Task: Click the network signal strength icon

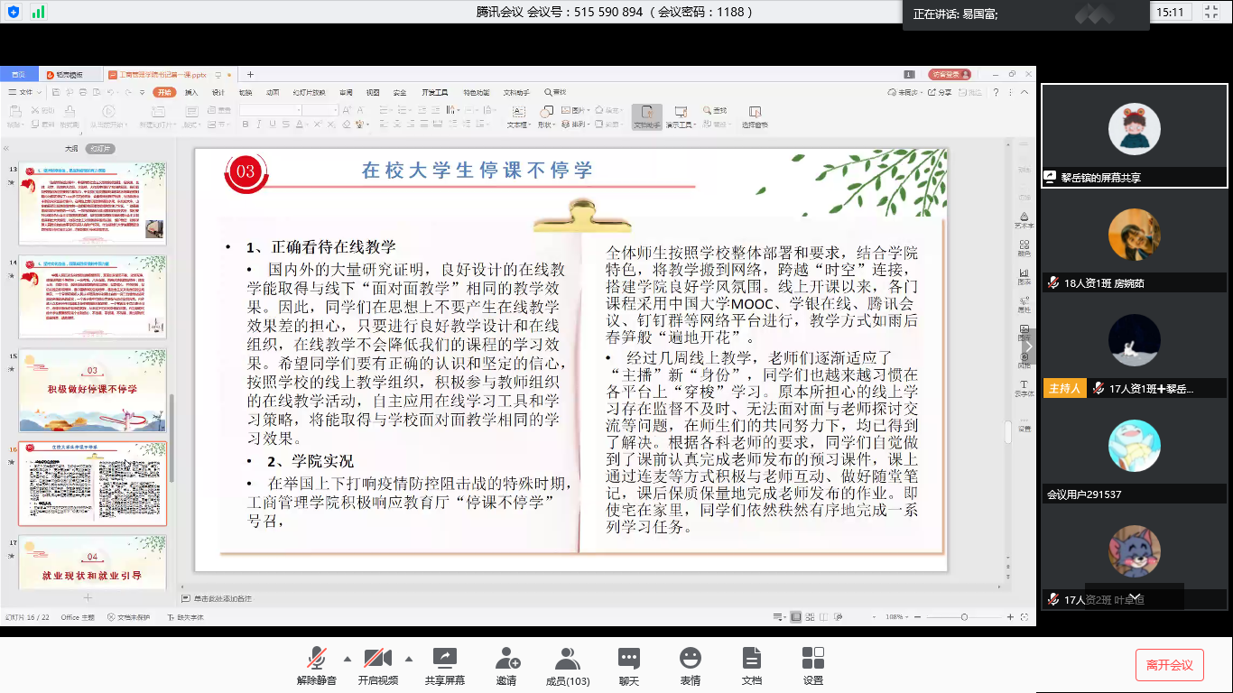Action: [x=38, y=12]
